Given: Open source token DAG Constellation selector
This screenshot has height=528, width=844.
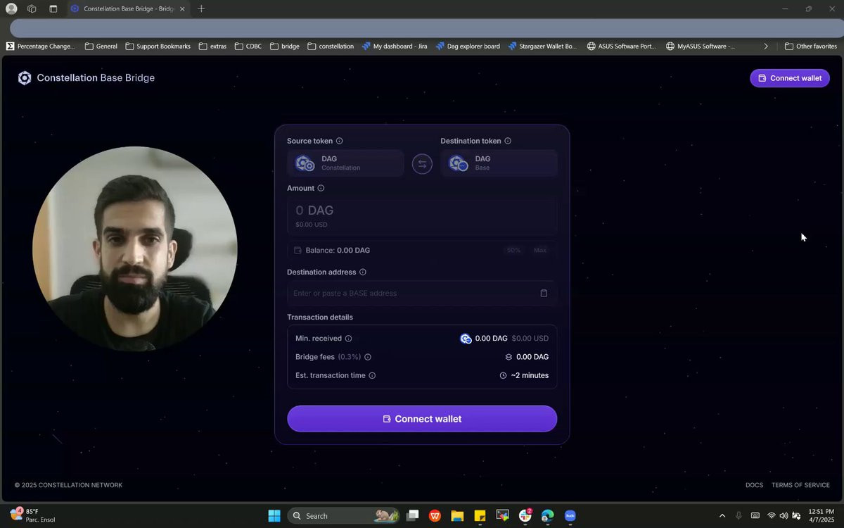Looking at the screenshot, I should pos(345,163).
